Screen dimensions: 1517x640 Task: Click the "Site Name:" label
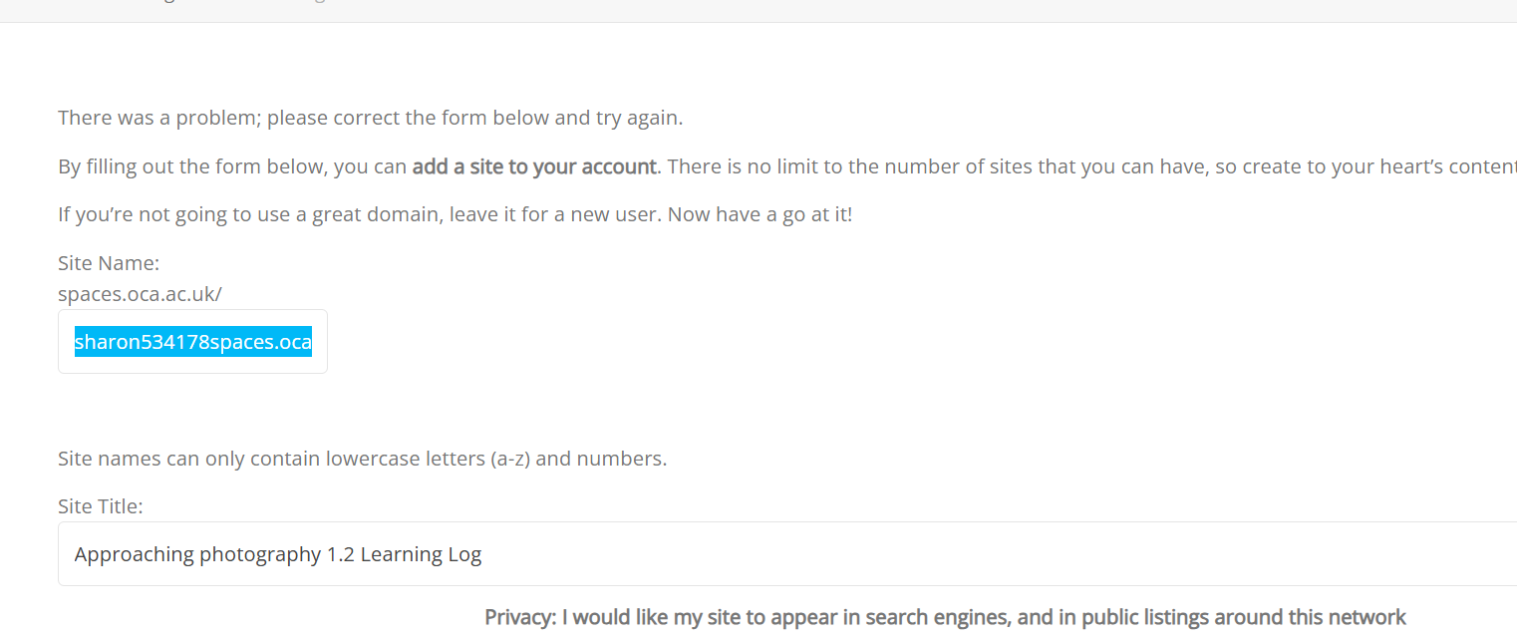coord(109,263)
